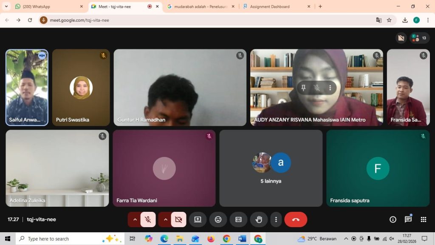Expand audio settings chevron beside microphone

click(135, 219)
